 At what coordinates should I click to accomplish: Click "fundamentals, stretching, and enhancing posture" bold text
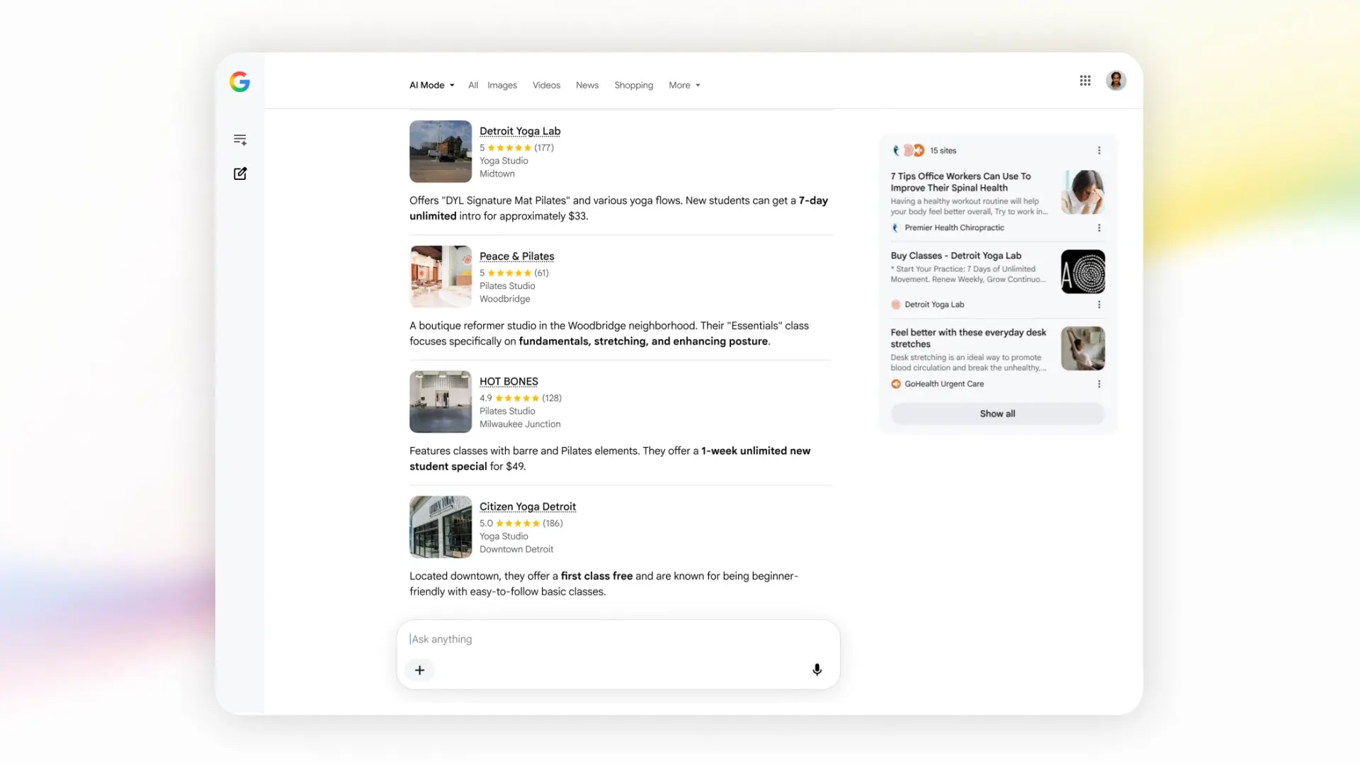click(643, 341)
